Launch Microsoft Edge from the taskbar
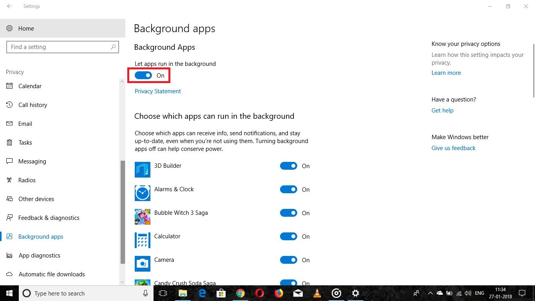 point(202,293)
